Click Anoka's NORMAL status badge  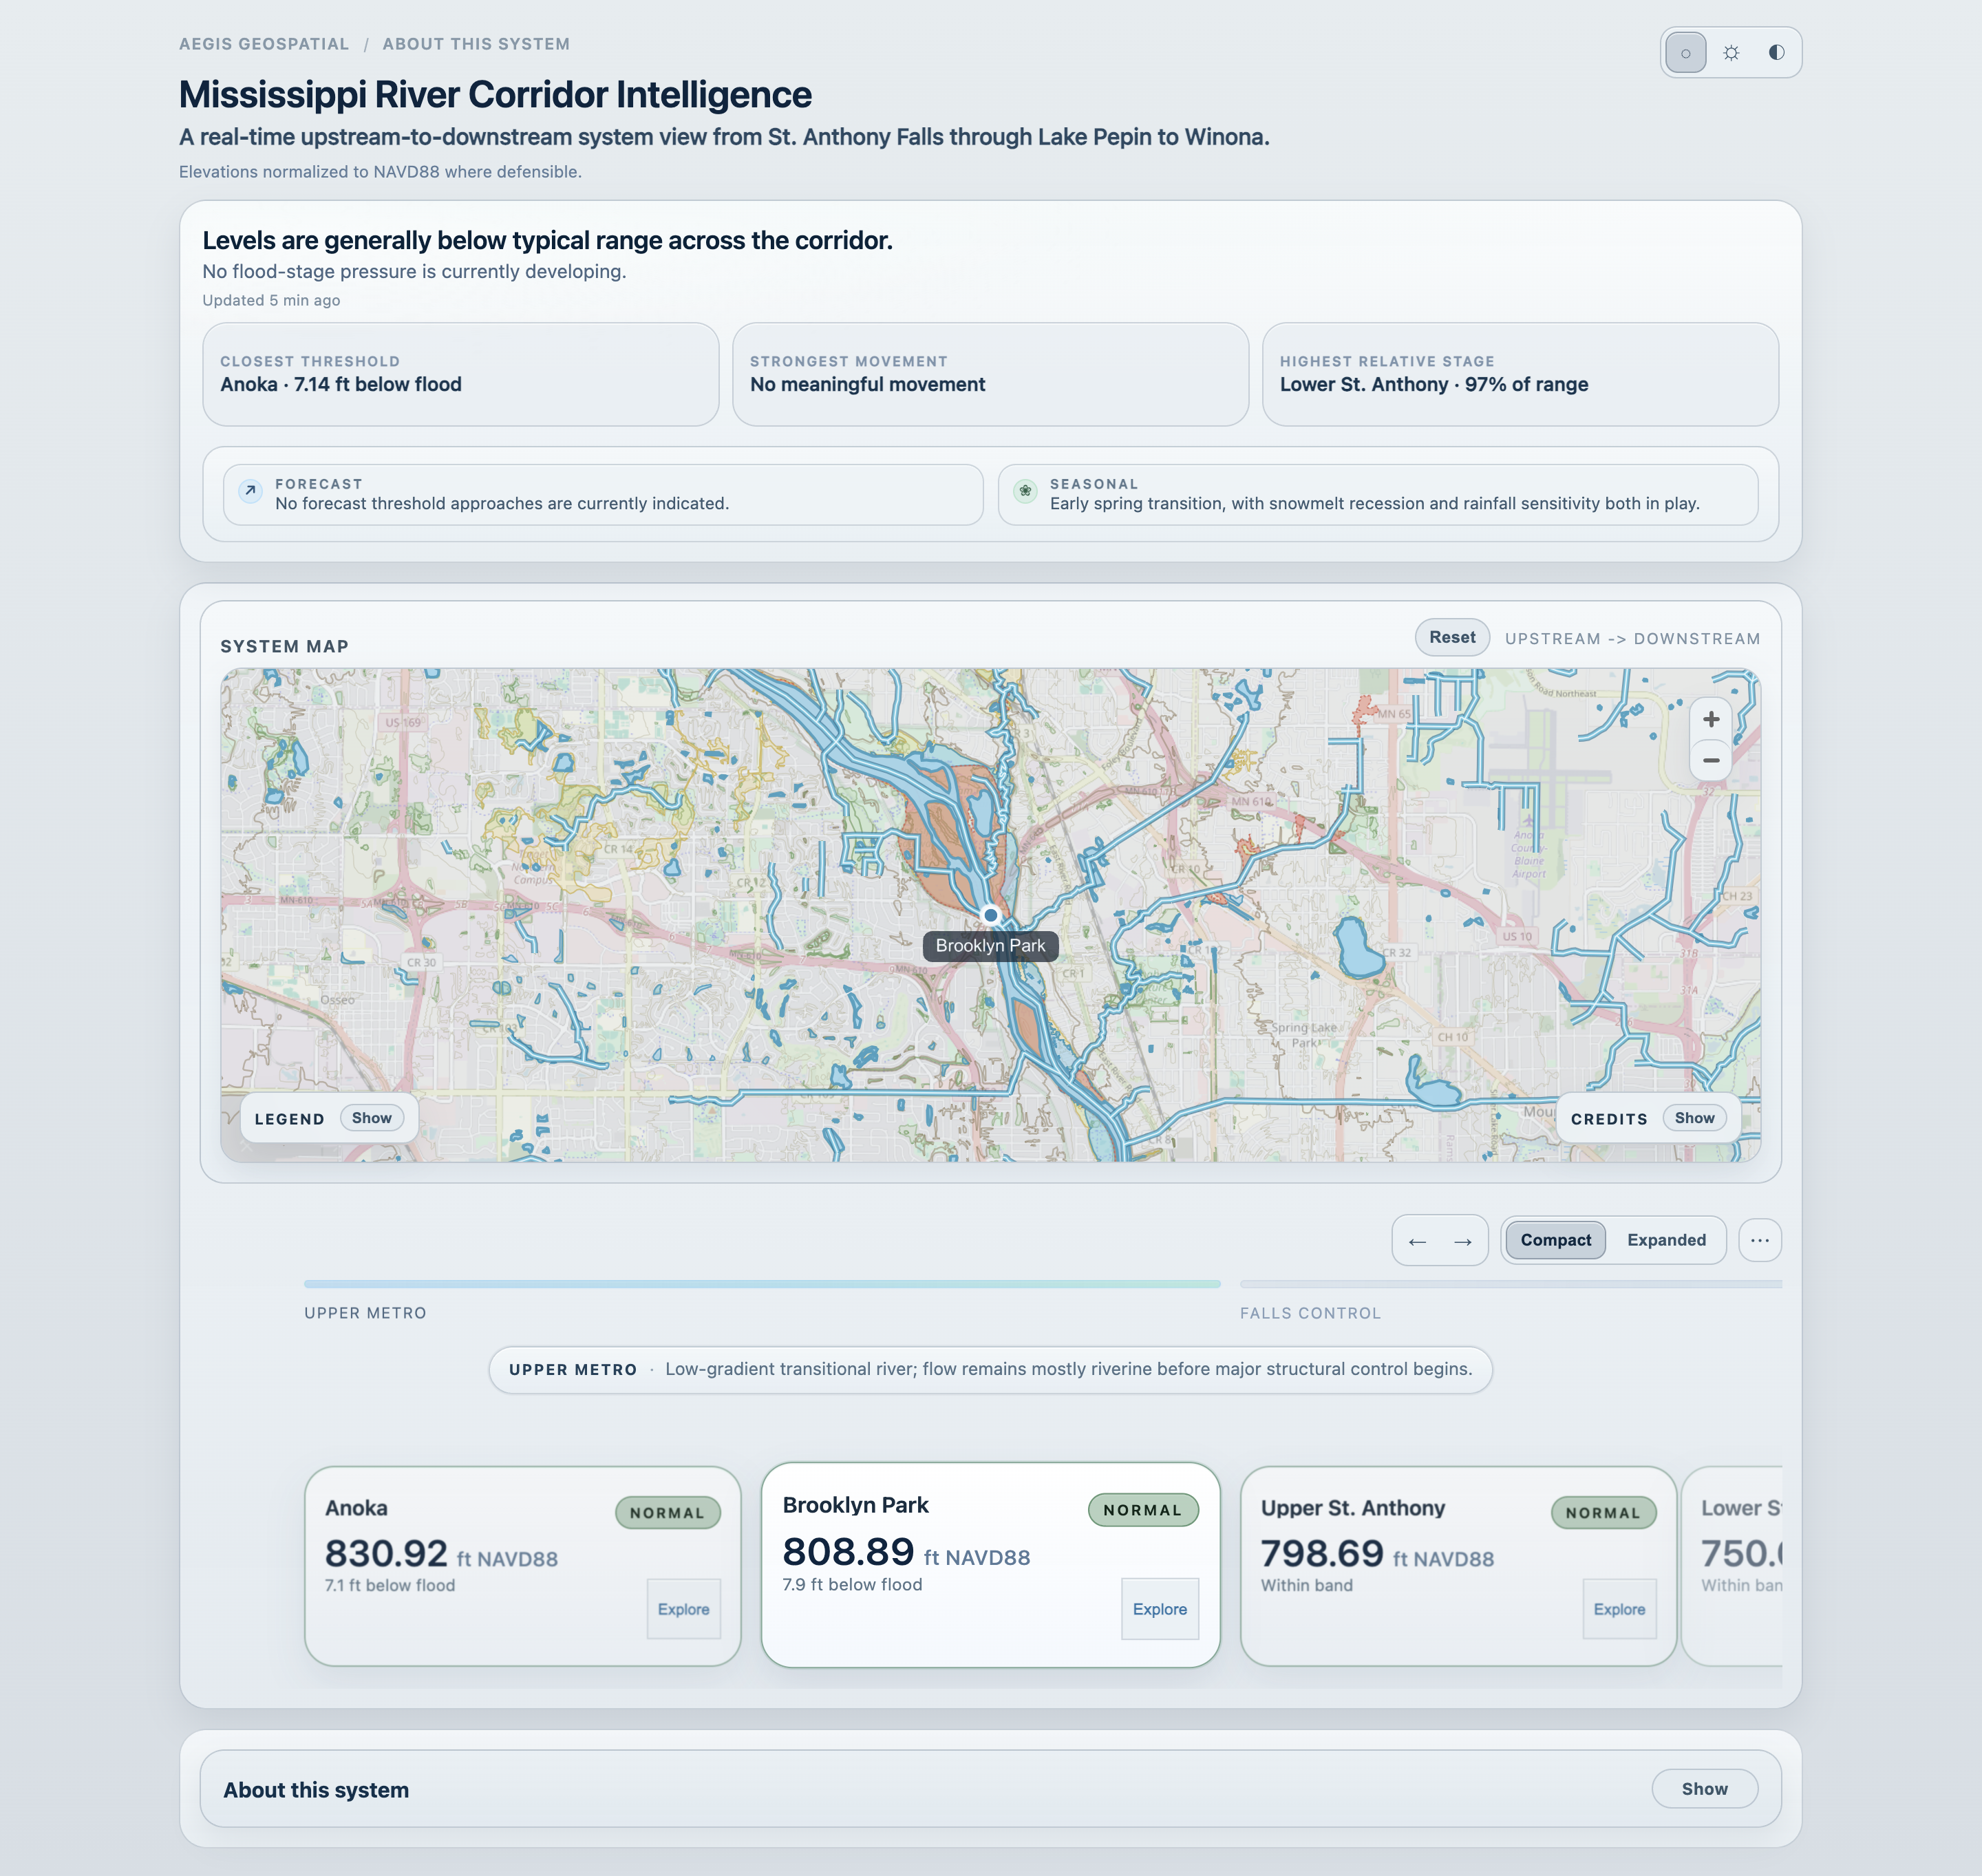(667, 1513)
